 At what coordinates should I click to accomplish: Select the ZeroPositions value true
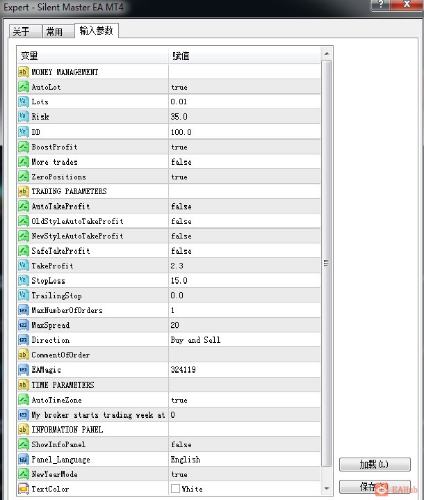tap(179, 177)
